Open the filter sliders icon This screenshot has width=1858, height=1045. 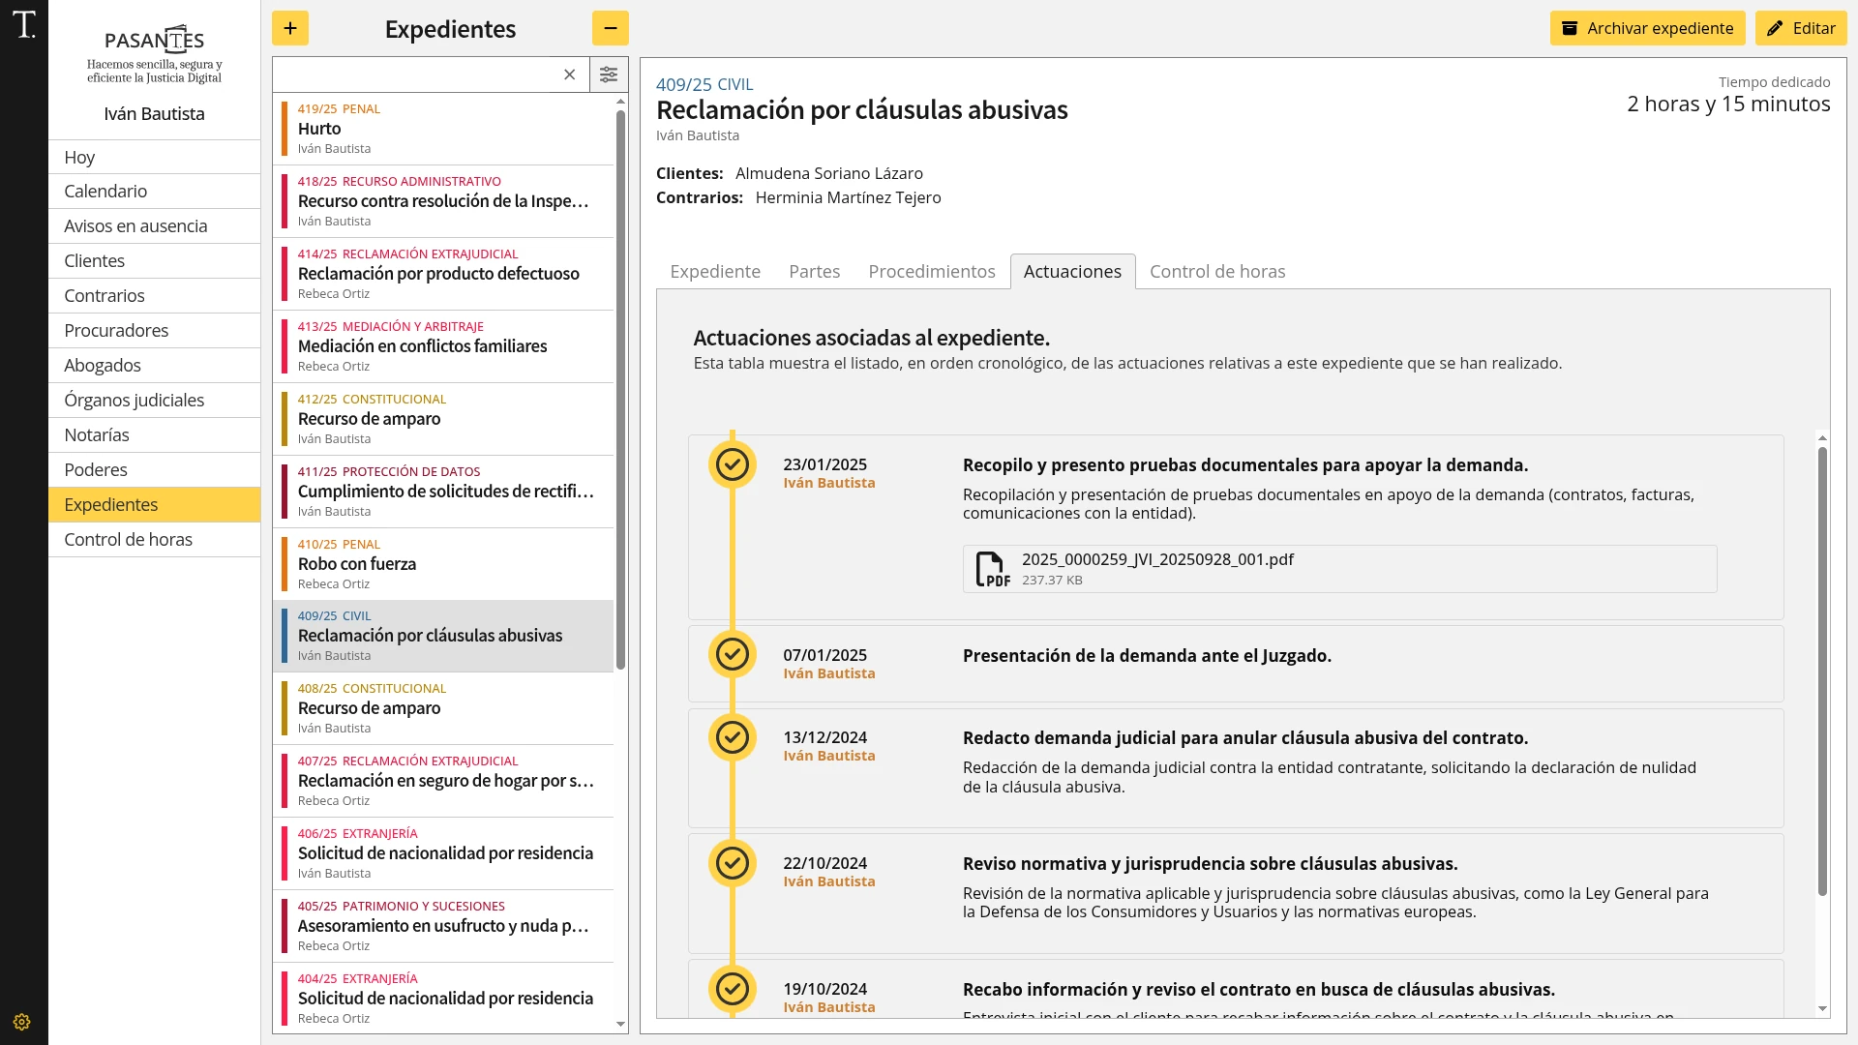point(609,75)
